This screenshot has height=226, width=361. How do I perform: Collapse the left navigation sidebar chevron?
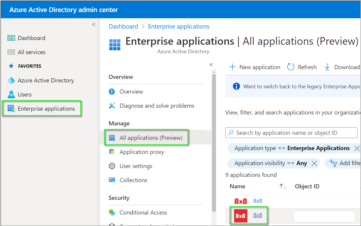tap(94, 24)
